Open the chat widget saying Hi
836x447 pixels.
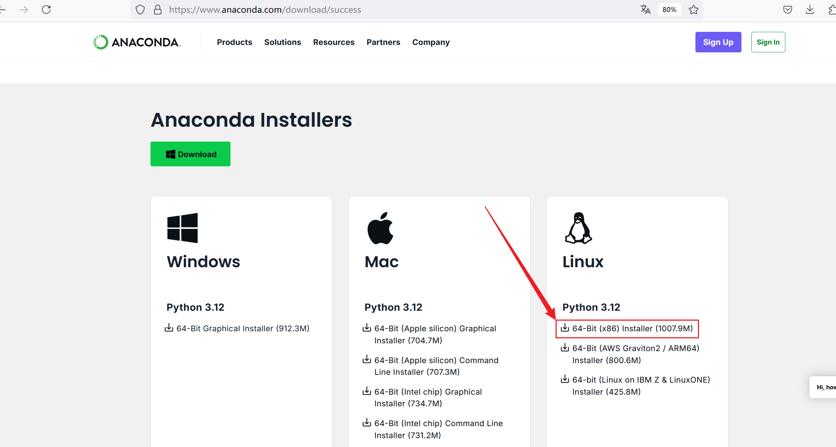tap(823, 387)
